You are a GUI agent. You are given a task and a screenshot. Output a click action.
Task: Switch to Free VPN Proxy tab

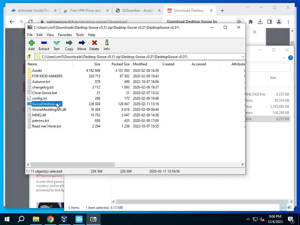pos(85,11)
